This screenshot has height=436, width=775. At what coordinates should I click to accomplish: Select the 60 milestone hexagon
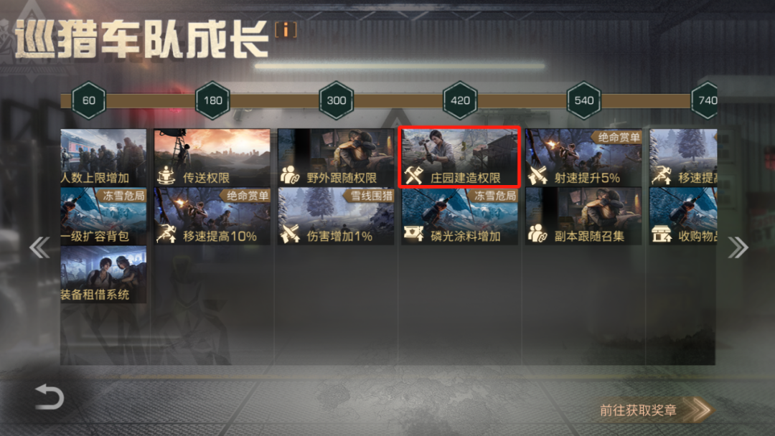[x=89, y=100]
